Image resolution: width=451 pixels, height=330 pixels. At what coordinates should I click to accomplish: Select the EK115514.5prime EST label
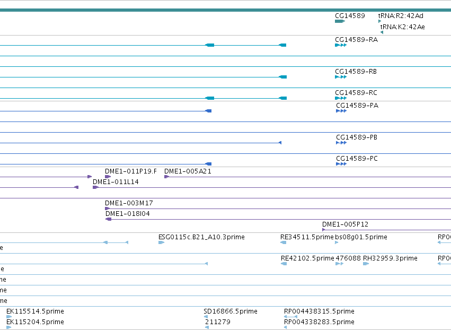pos(35,311)
